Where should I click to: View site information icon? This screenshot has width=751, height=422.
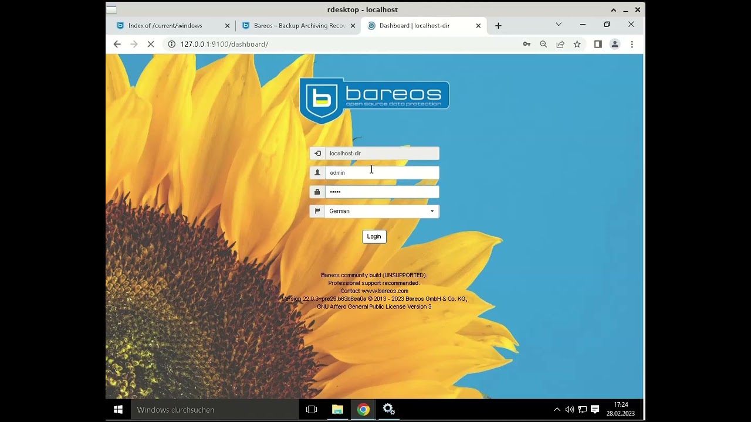[171, 44]
